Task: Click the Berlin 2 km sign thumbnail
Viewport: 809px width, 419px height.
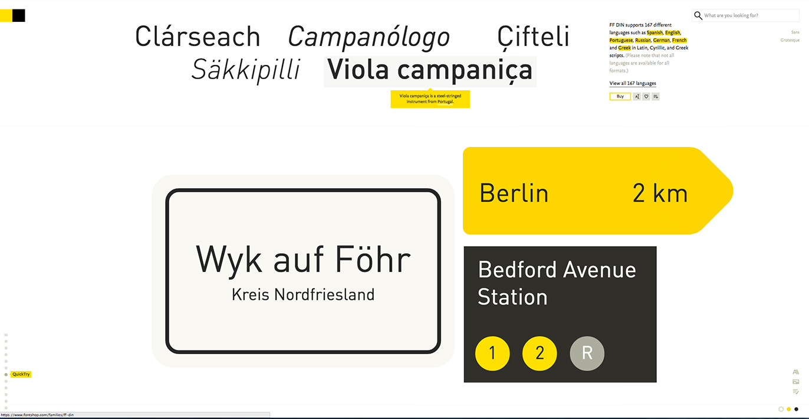Action: click(598, 191)
